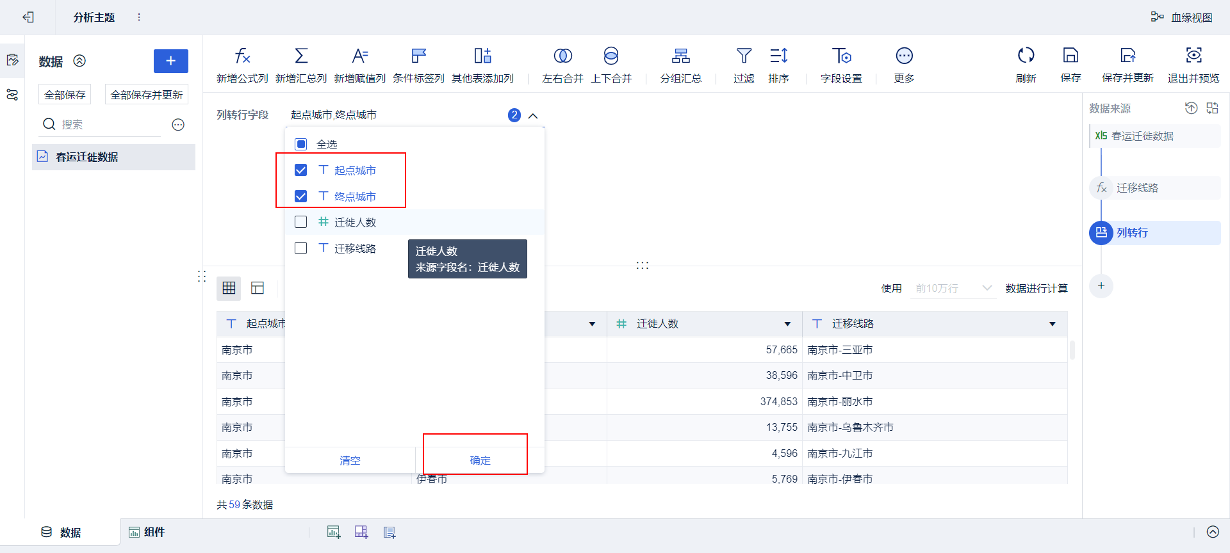Toggle the 全选 checkbox
Screen dimensions: 1230x553
pos(301,144)
